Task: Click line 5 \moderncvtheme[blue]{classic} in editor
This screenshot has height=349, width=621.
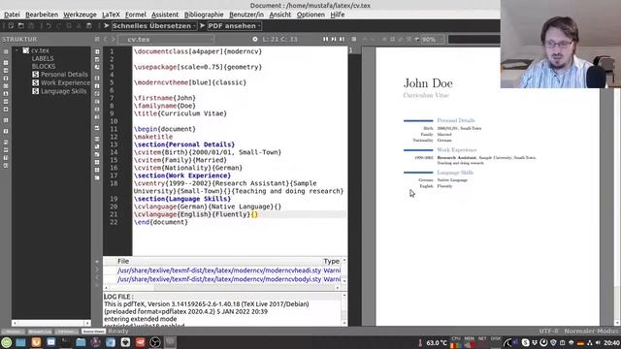Action: 190,82
